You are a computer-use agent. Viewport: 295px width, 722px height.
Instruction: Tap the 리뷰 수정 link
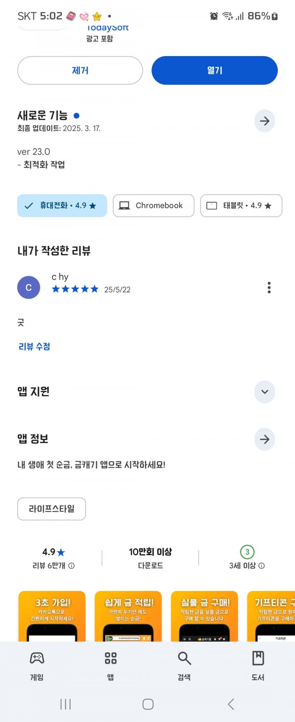pyautogui.click(x=34, y=346)
